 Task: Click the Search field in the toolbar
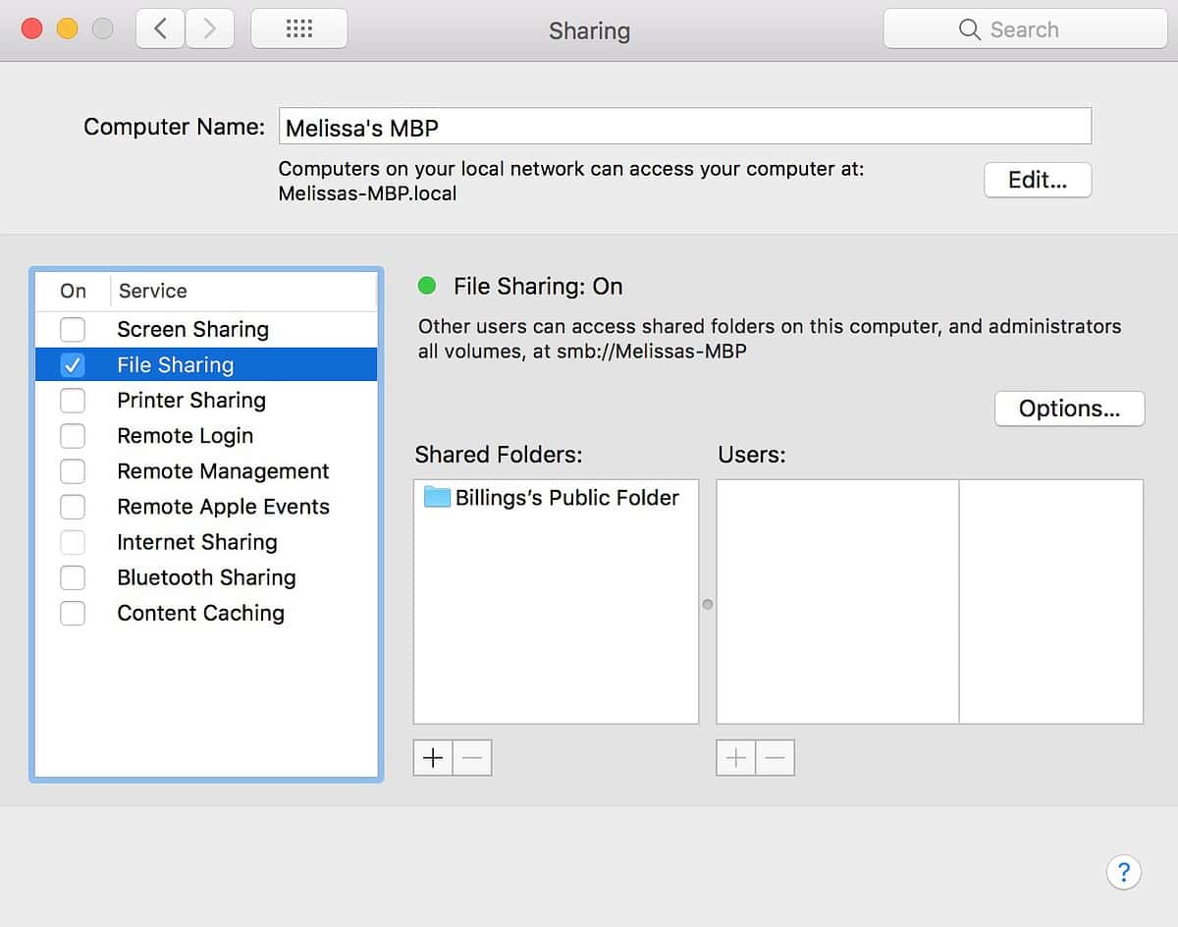[x=1025, y=29]
